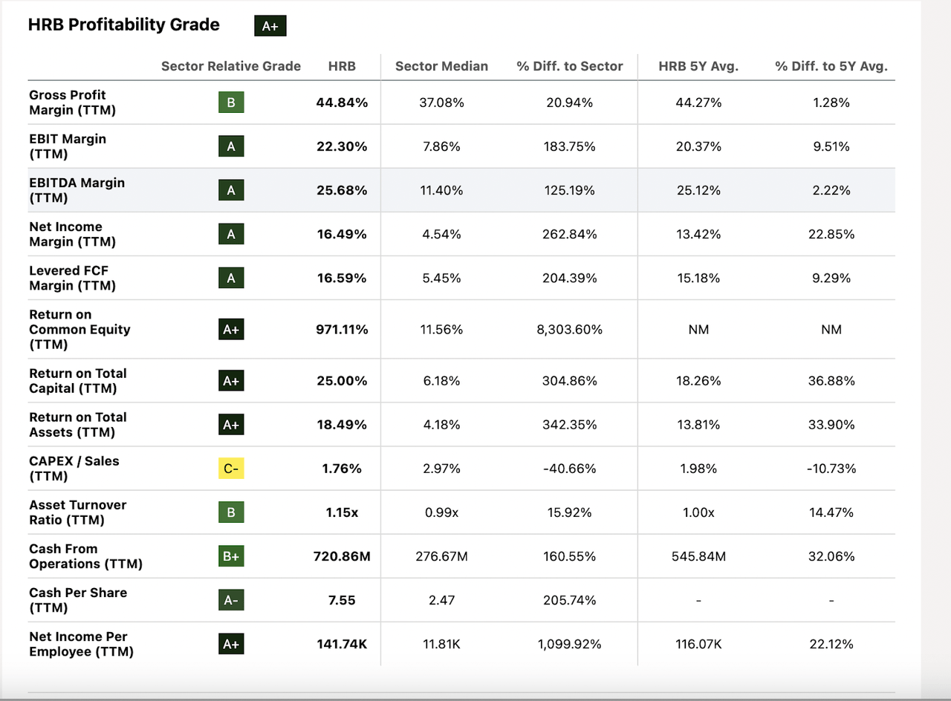
Task: Click the A+ badge for Return on Total Assets
Action: 231,424
